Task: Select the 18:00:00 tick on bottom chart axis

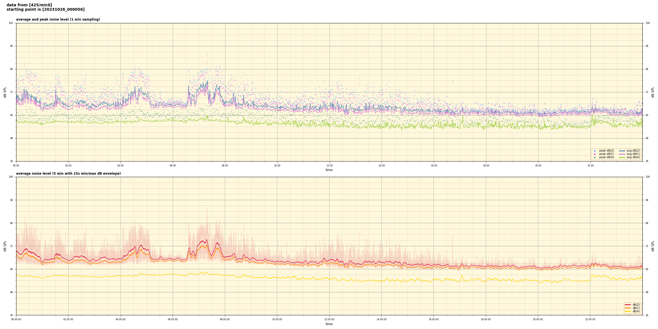Action: (486, 319)
